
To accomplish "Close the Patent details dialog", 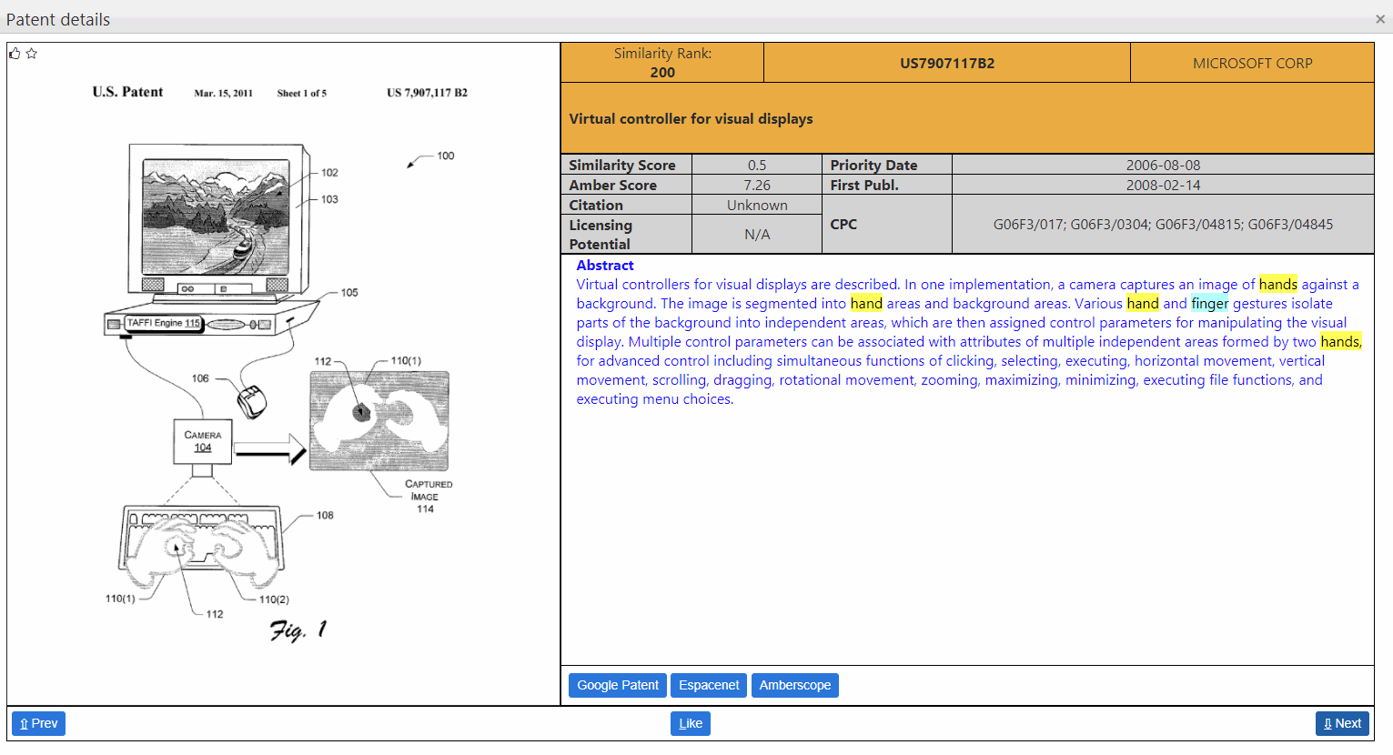I will click(1380, 19).
